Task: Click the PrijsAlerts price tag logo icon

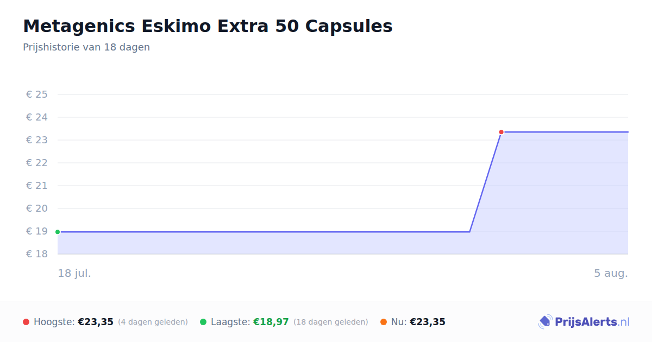Action: [x=545, y=322]
